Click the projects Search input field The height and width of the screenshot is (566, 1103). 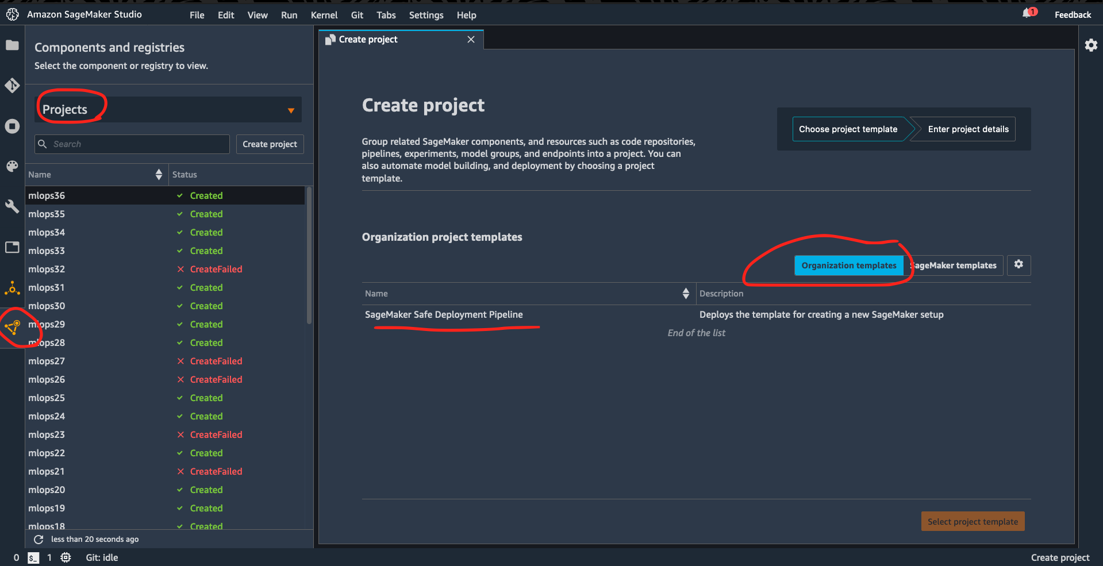(132, 144)
